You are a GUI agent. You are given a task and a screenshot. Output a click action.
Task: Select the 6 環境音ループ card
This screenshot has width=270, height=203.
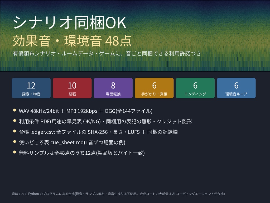tap(236, 88)
